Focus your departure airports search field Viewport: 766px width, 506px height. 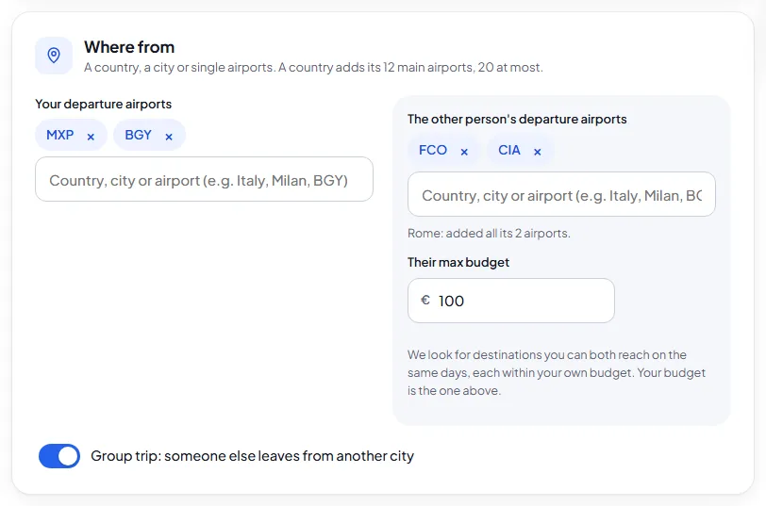[x=204, y=179]
